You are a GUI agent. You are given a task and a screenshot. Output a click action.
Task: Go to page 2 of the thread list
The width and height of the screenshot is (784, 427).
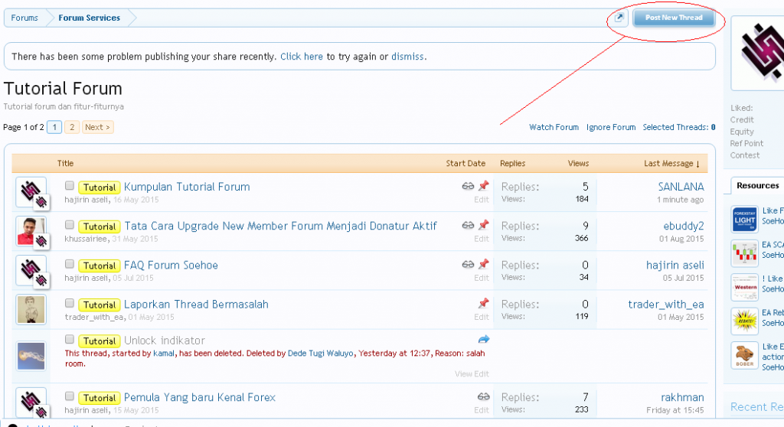tap(71, 127)
